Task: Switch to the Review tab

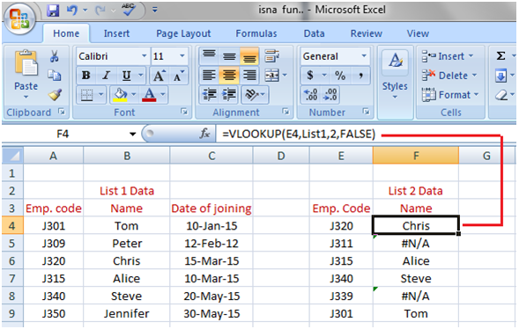Action: pyautogui.click(x=367, y=33)
